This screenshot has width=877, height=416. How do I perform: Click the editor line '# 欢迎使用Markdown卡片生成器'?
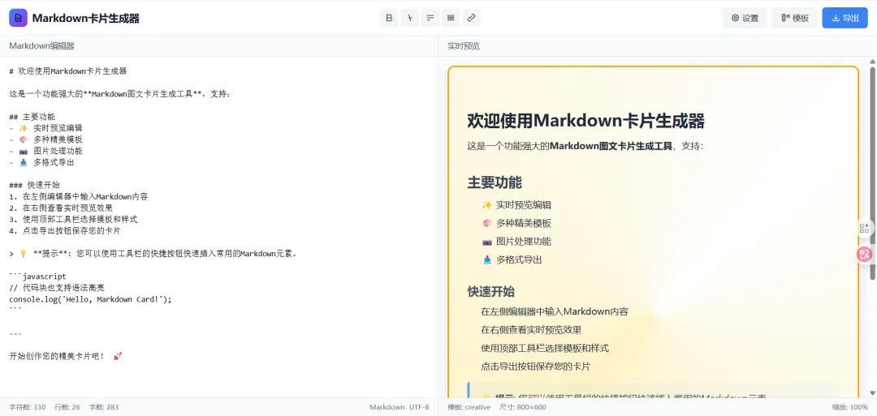[68, 71]
